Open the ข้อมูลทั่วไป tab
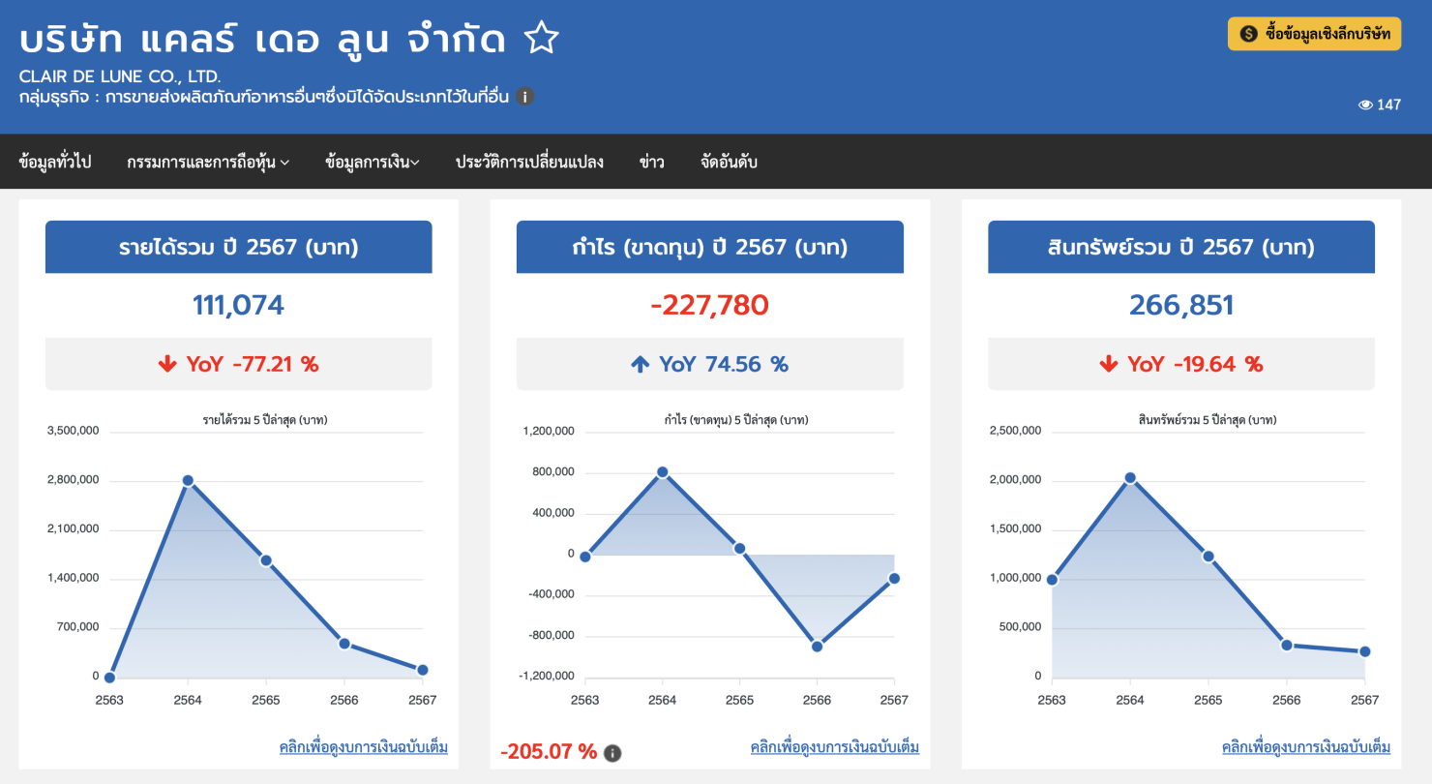Image resolution: width=1432 pixels, height=784 pixels. coord(55,163)
